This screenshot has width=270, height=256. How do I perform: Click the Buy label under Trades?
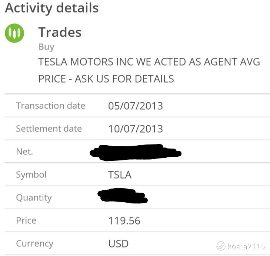click(46, 47)
